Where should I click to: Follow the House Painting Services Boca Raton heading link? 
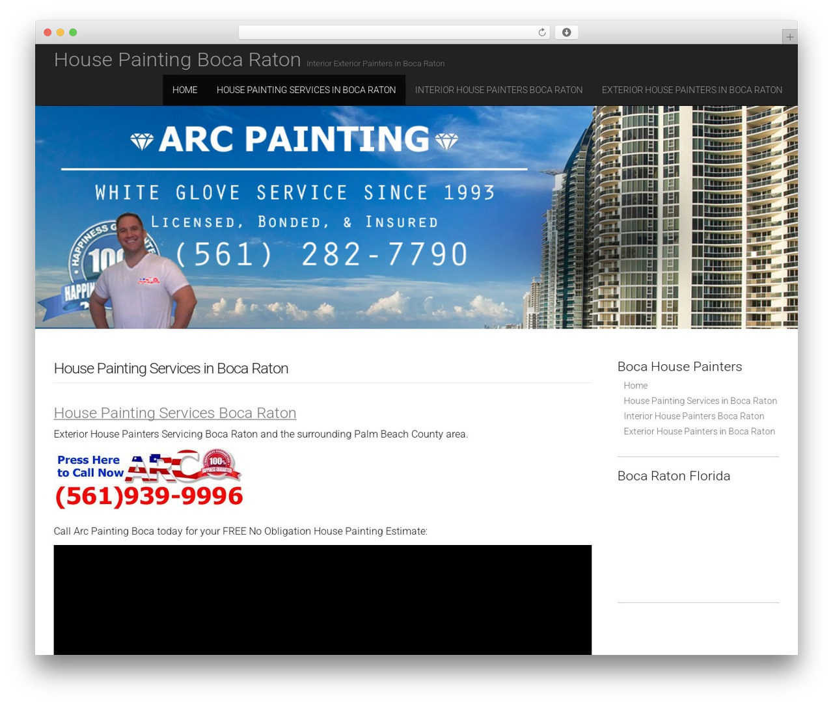[175, 413]
